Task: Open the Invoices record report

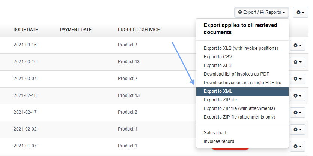Action: pyautogui.click(x=219, y=141)
